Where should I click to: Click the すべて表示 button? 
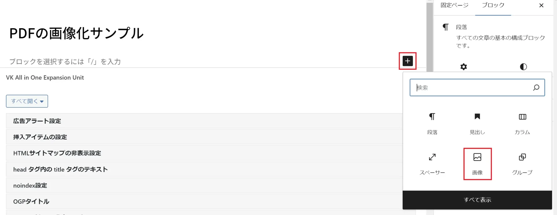[x=477, y=200]
